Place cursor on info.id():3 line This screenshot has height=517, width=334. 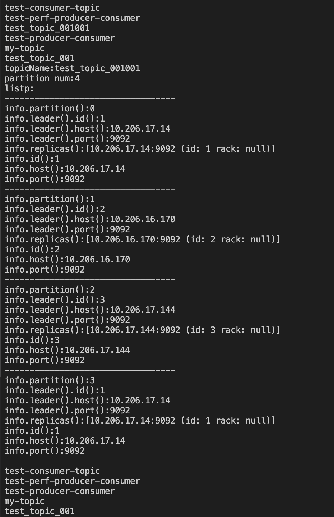tap(32, 340)
